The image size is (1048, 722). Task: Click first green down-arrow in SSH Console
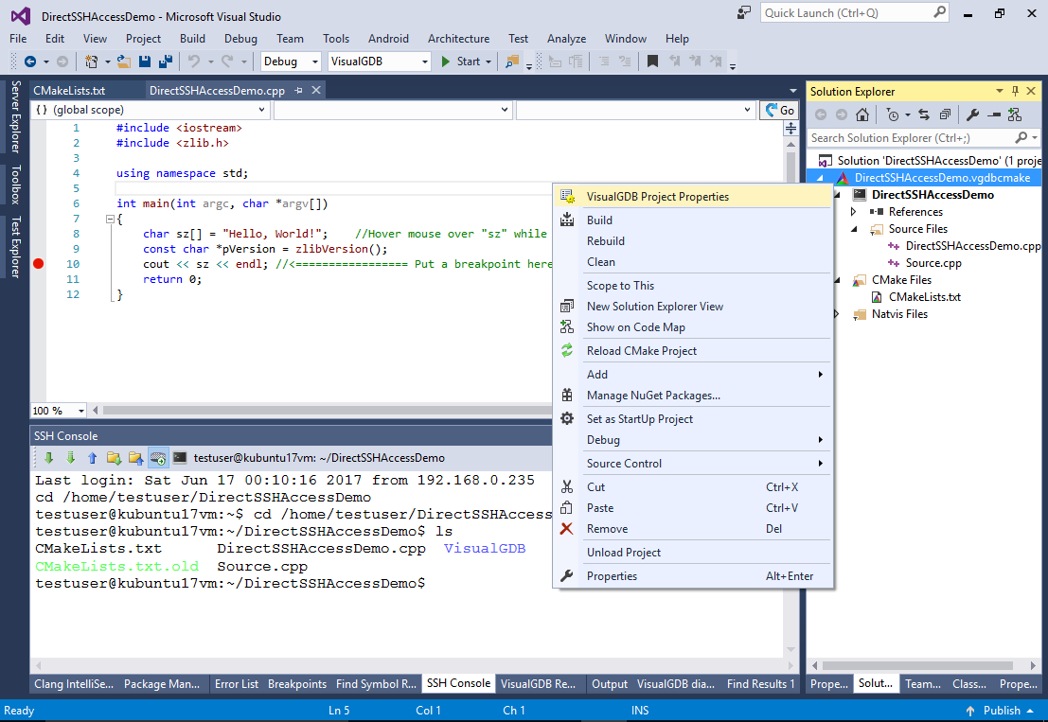point(49,457)
